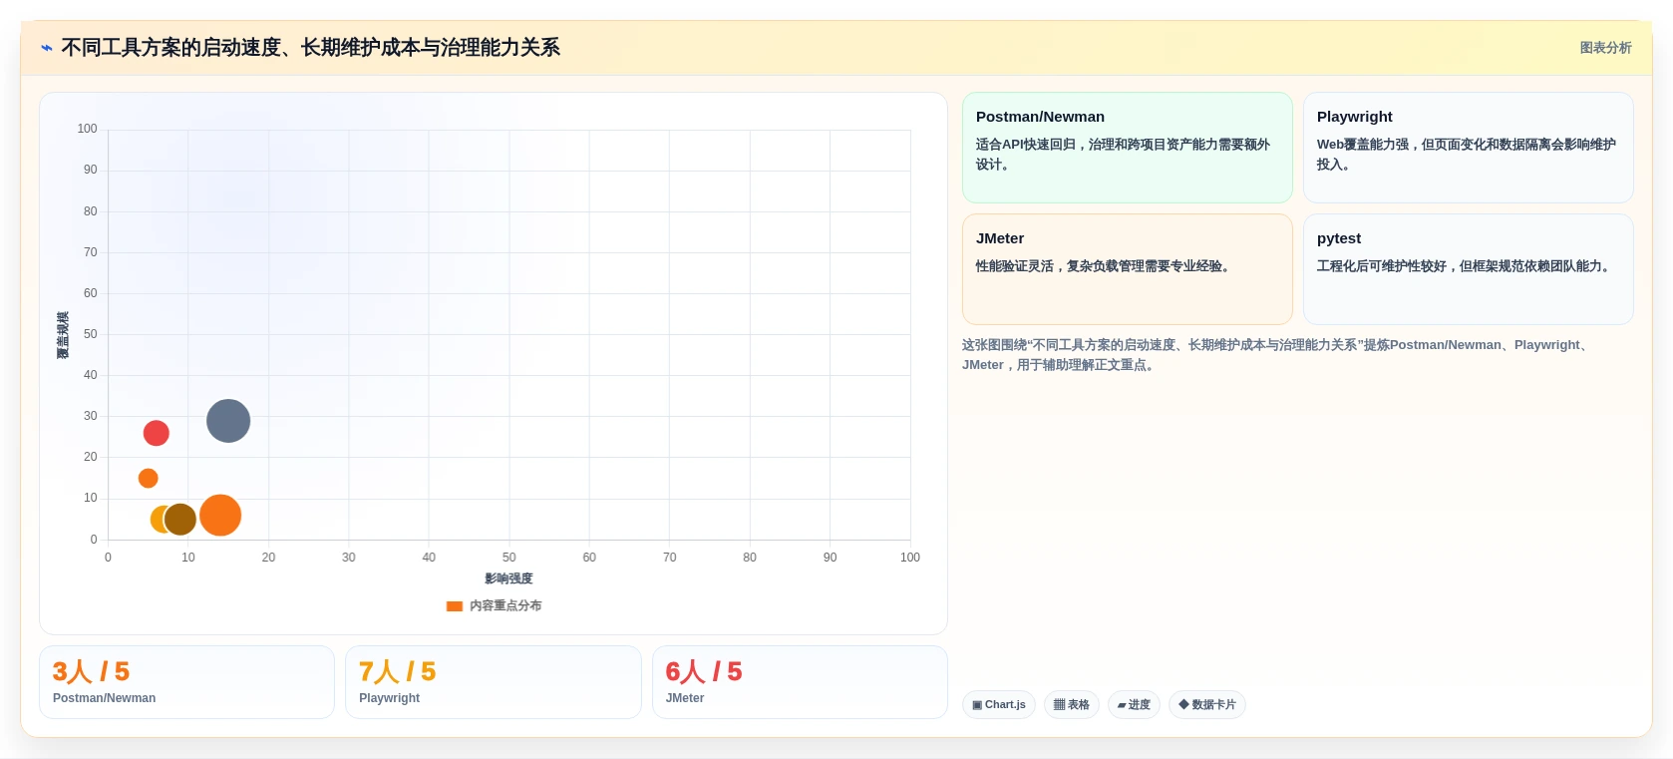Click the 进度 tag chip

click(1134, 704)
